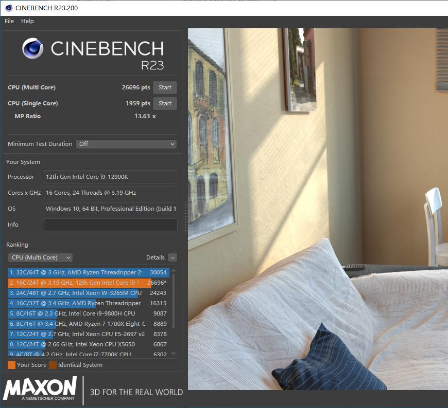
Task: Click the empty Info input field
Action: click(x=110, y=225)
